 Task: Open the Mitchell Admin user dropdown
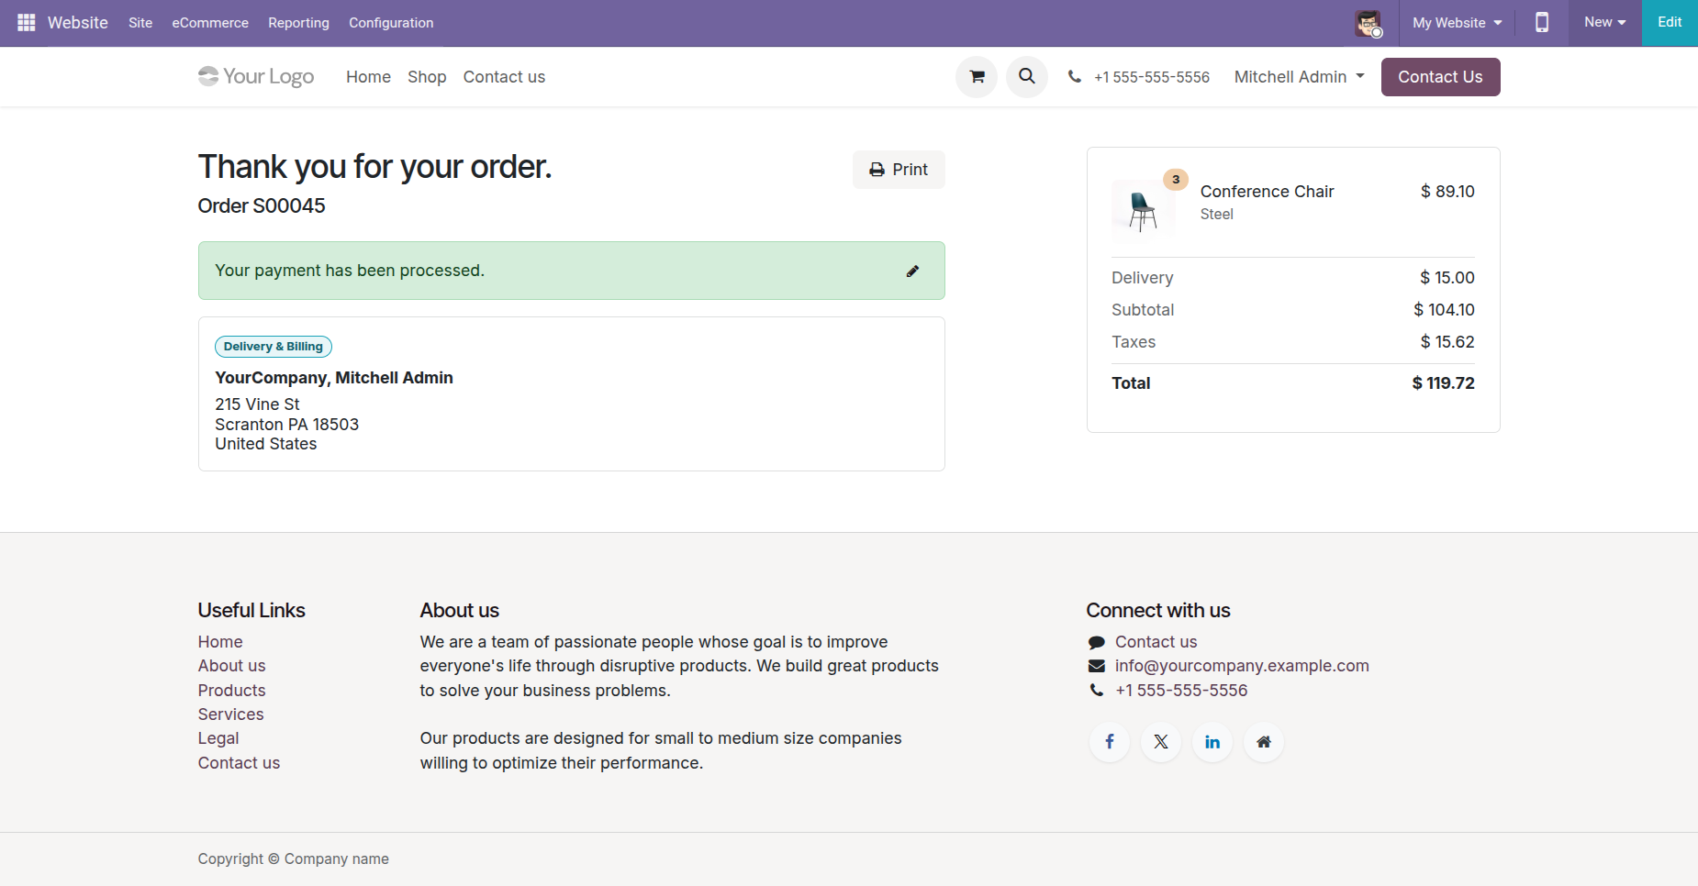pyautogui.click(x=1299, y=77)
